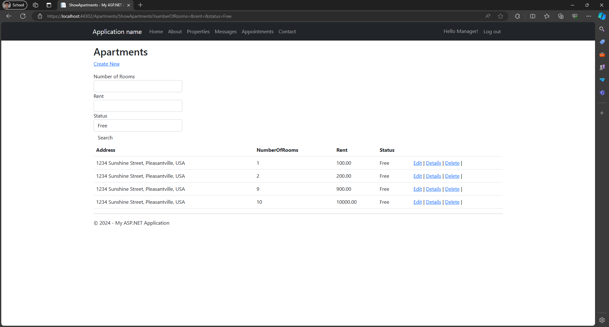Delete the apartment with rent 100.00

tap(452, 163)
